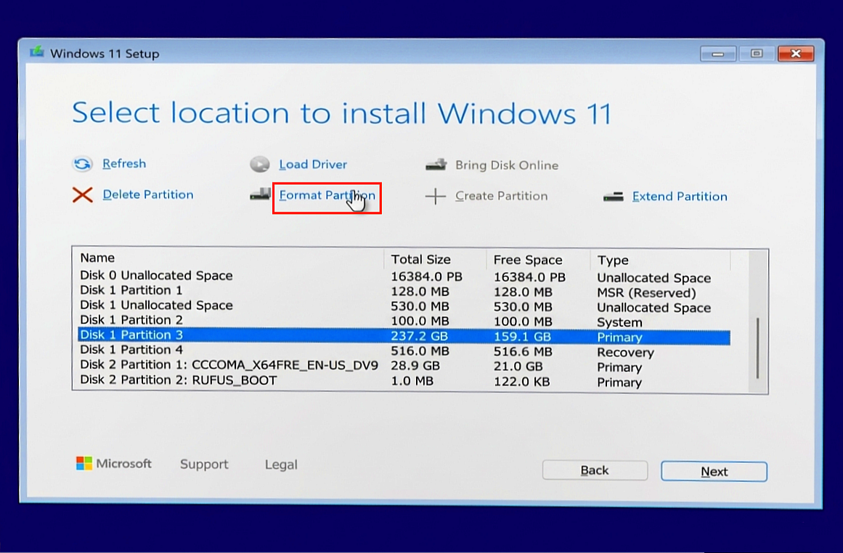Open the Support link
The width and height of the screenshot is (843, 553).
(x=204, y=464)
